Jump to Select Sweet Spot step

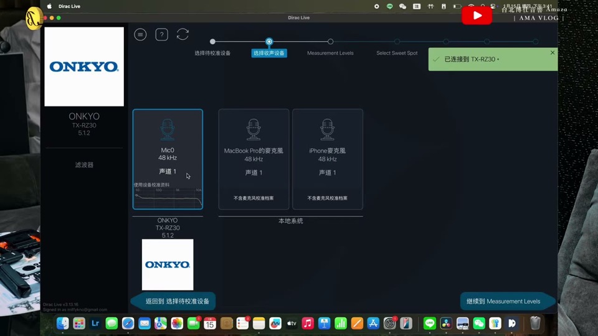tap(397, 53)
